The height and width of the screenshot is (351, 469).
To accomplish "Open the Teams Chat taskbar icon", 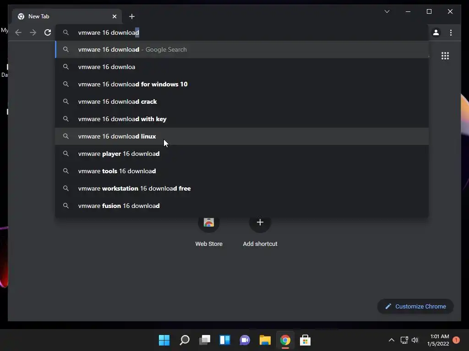I will tap(245, 340).
